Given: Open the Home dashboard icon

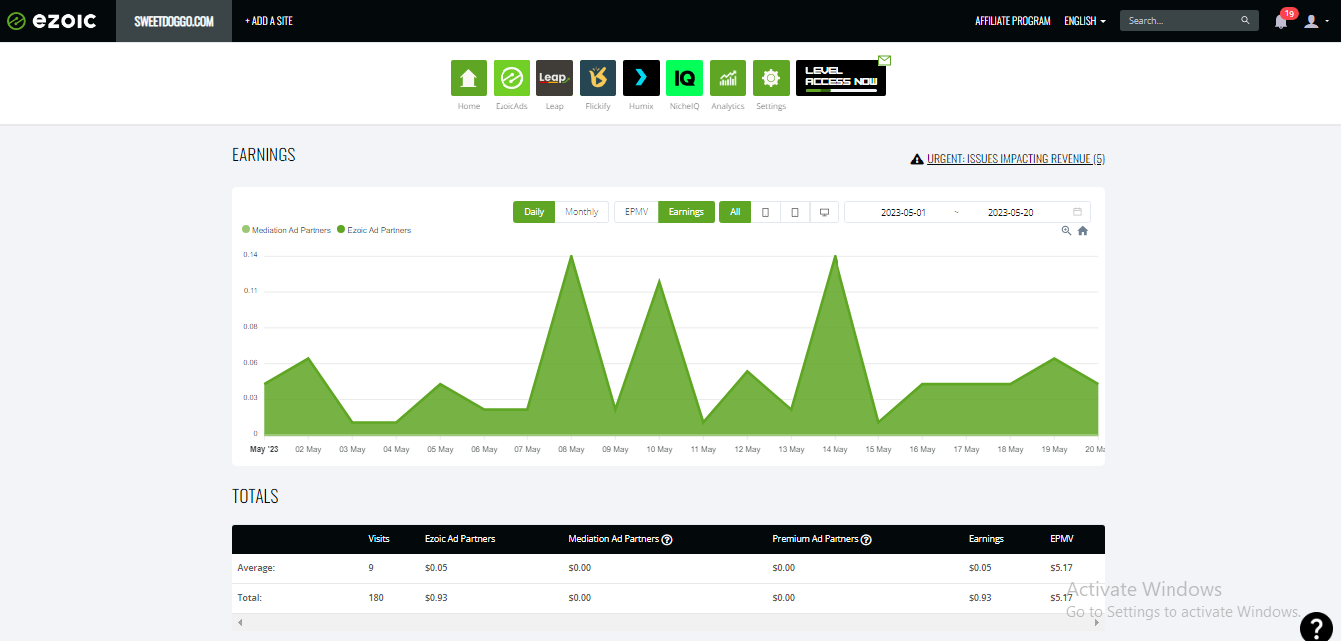Looking at the screenshot, I should click(469, 78).
